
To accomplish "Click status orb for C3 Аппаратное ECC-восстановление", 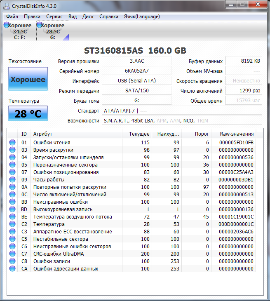I will point(12,231).
